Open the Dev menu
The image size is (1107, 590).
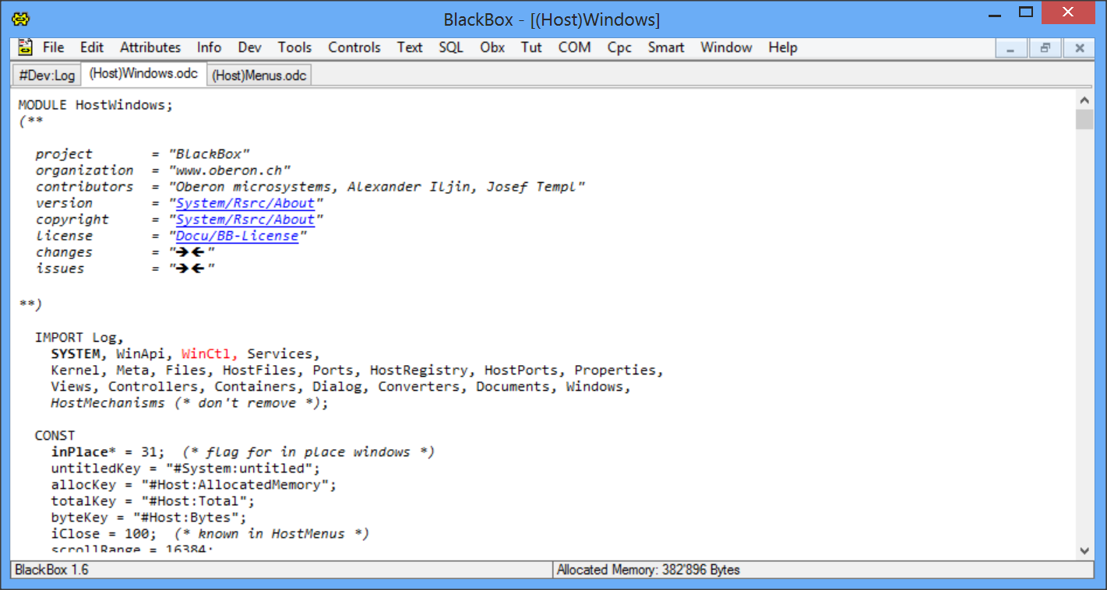click(x=249, y=47)
